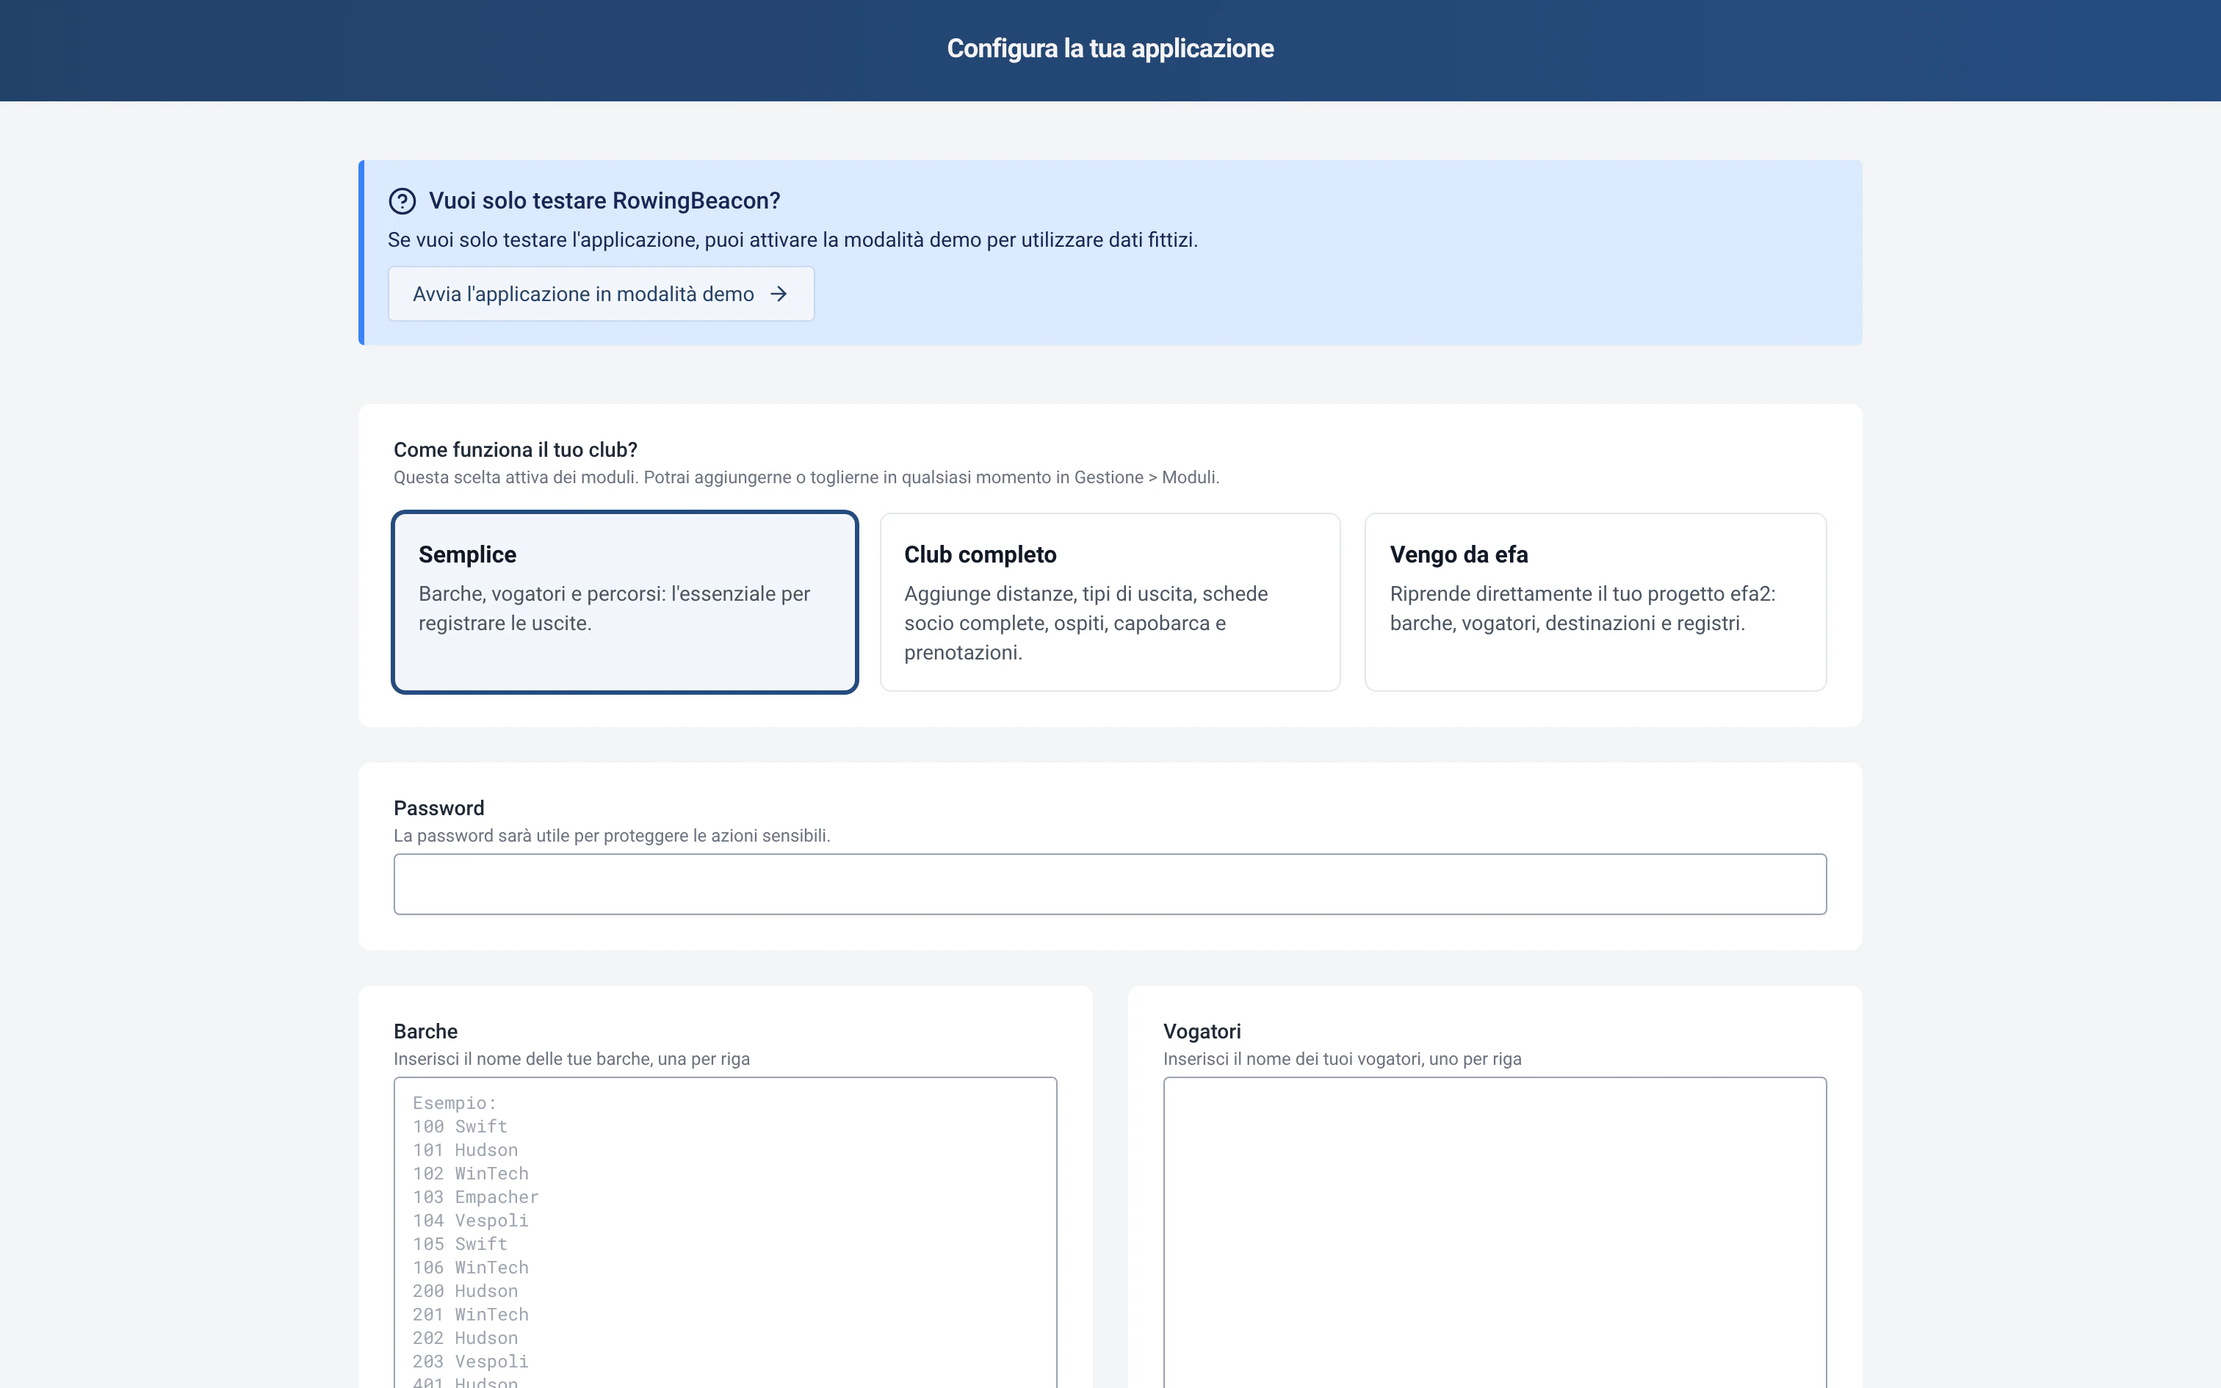Click the demo mode explanation sentence

tap(793, 239)
